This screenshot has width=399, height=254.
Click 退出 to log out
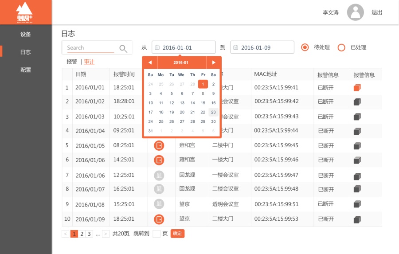point(376,12)
